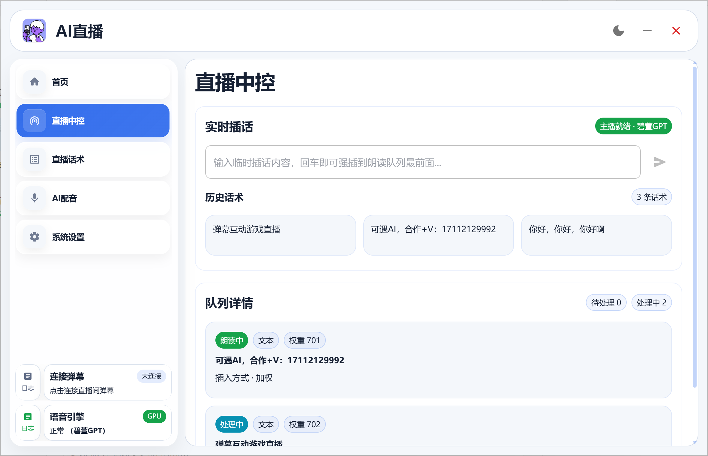This screenshot has width=708, height=456.
Task: Click the send arrow to submit interjection
Action: [660, 162]
